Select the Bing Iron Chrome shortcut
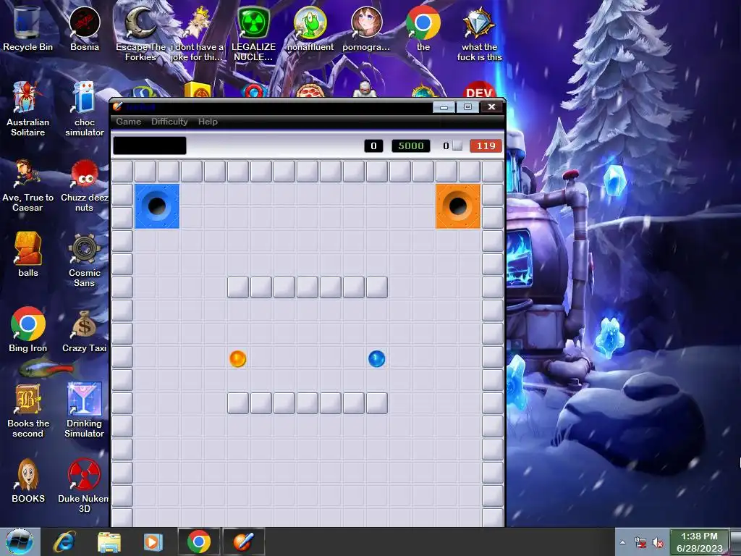Screen dimensions: 741x556 (28, 330)
